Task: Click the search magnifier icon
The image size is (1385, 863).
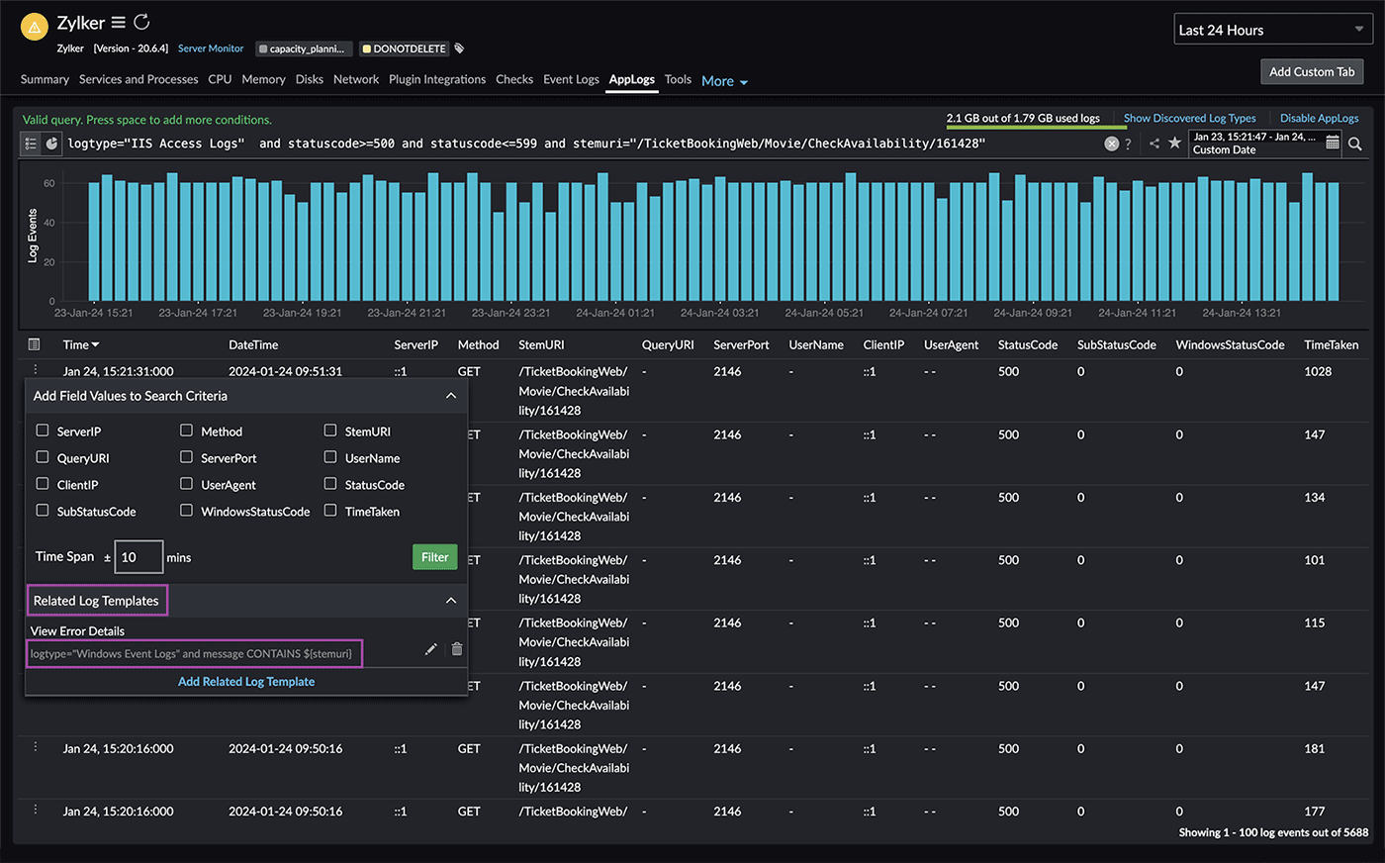Action: point(1355,144)
